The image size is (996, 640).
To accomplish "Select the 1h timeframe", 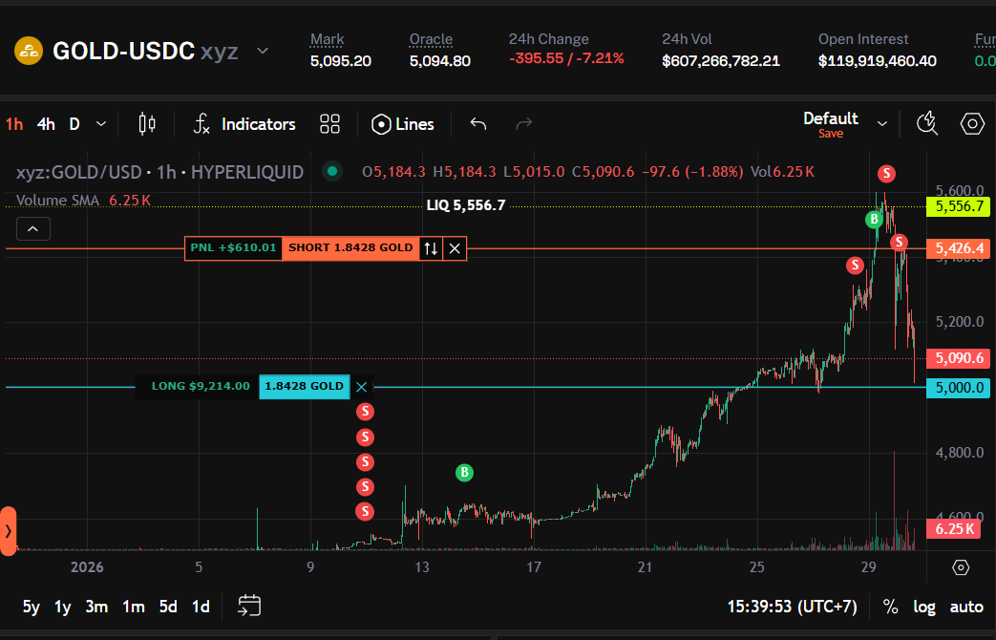I will click(x=14, y=124).
